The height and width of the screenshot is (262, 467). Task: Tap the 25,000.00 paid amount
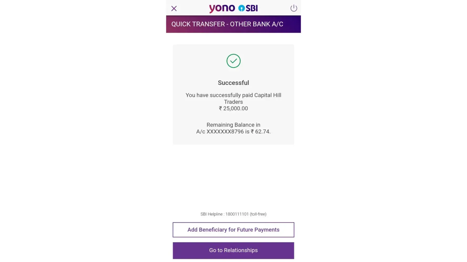(x=236, y=108)
